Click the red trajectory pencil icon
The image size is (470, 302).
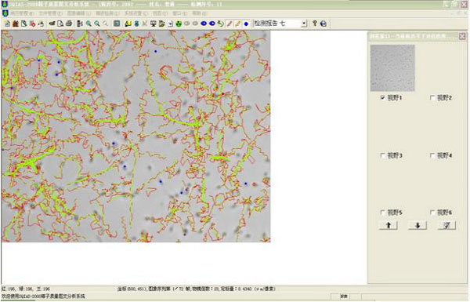coord(230,24)
